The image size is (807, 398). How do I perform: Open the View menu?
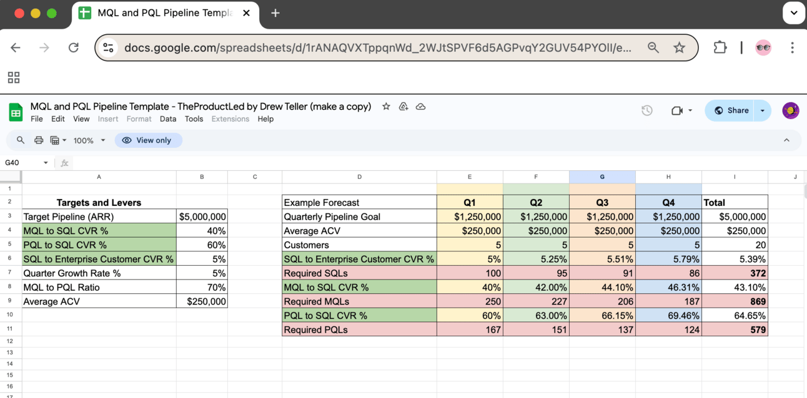(81, 119)
